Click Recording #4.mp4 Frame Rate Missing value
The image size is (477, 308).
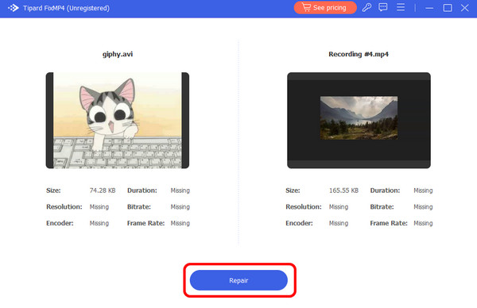coord(423,223)
